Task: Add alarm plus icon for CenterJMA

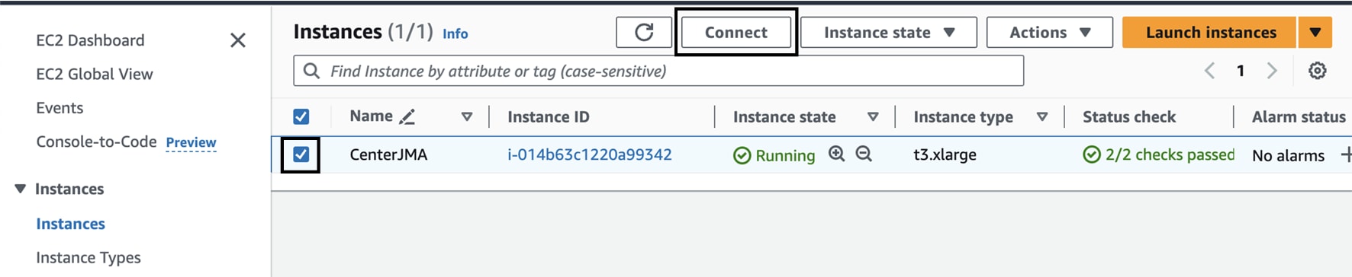Action: click(x=1345, y=154)
